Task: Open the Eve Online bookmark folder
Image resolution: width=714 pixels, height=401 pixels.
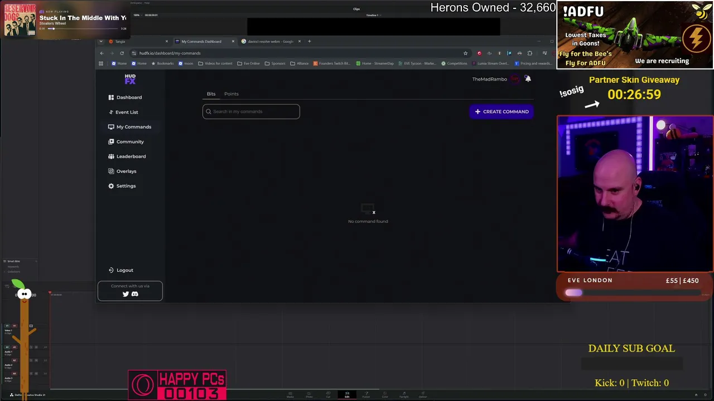Action: (x=248, y=63)
